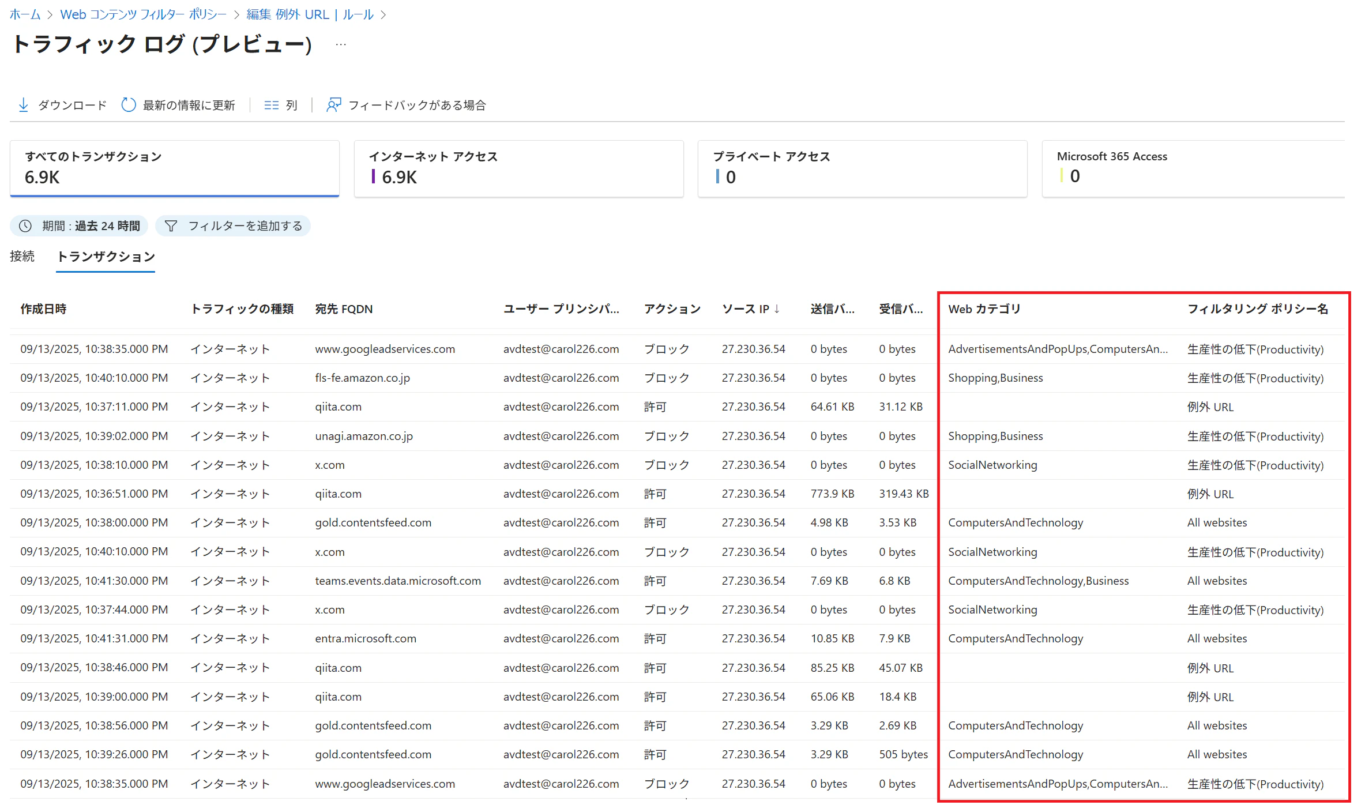
Task: Sort by アクション column header
Action: pyautogui.click(x=672, y=309)
